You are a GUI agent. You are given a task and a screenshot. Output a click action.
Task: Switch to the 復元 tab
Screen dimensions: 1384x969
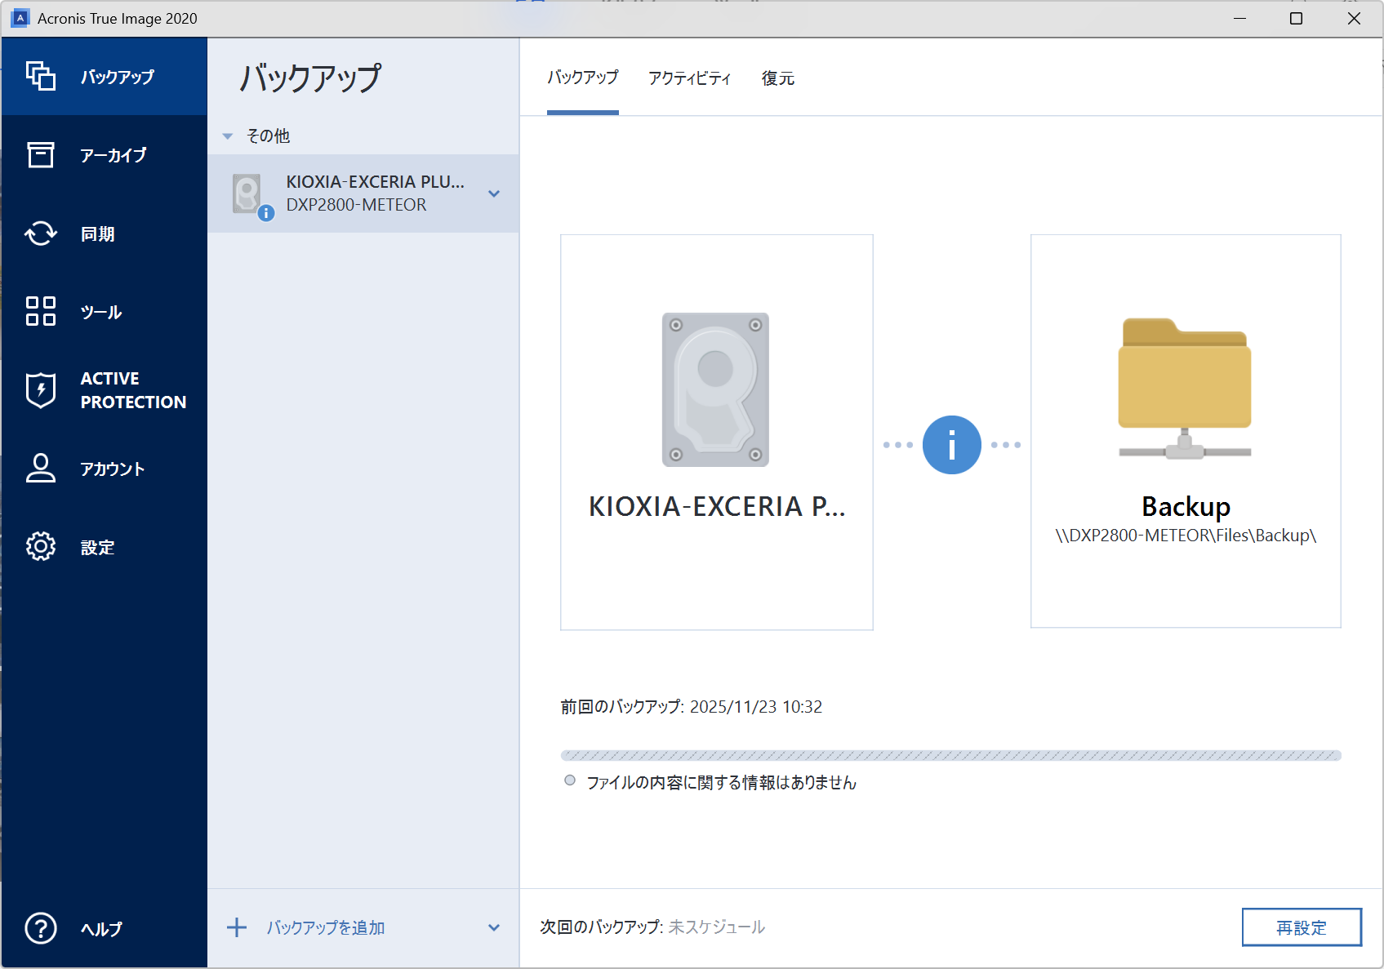[777, 78]
